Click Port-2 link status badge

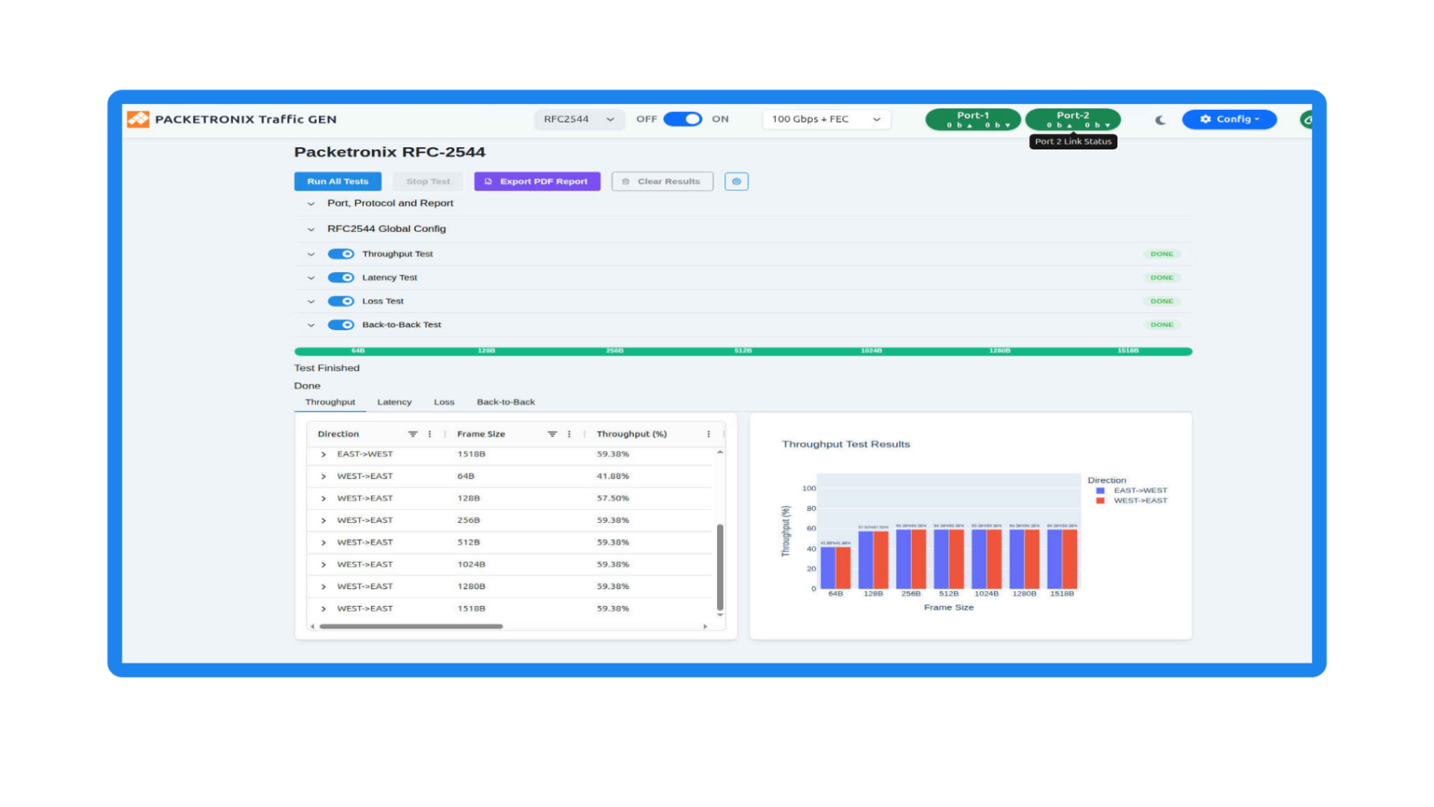pyautogui.click(x=1073, y=120)
